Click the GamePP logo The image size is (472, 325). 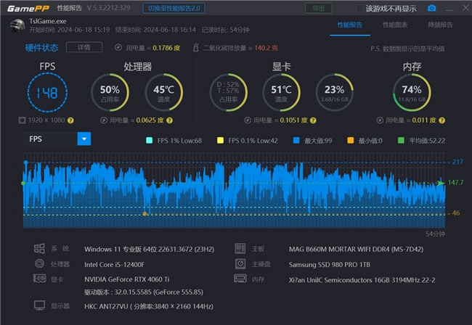tap(28, 9)
